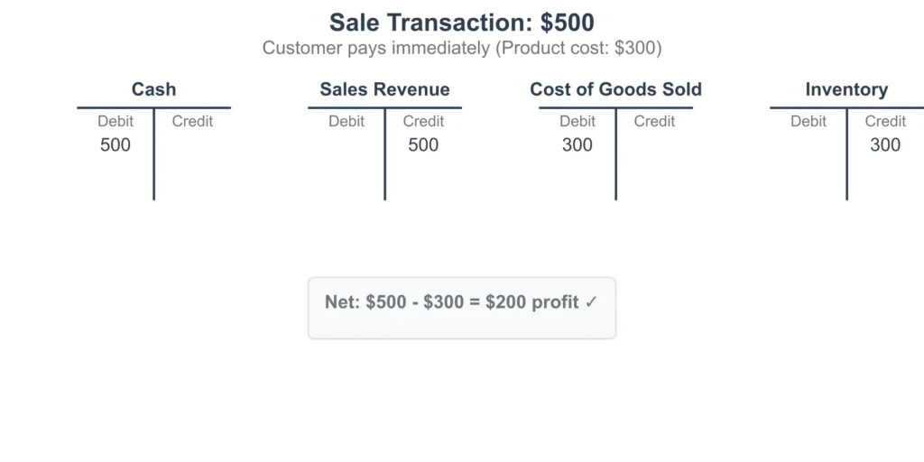Image resolution: width=924 pixels, height=462 pixels.
Task: Select the 300 debit in Cost of Goods Sold
Action: point(577,144)
